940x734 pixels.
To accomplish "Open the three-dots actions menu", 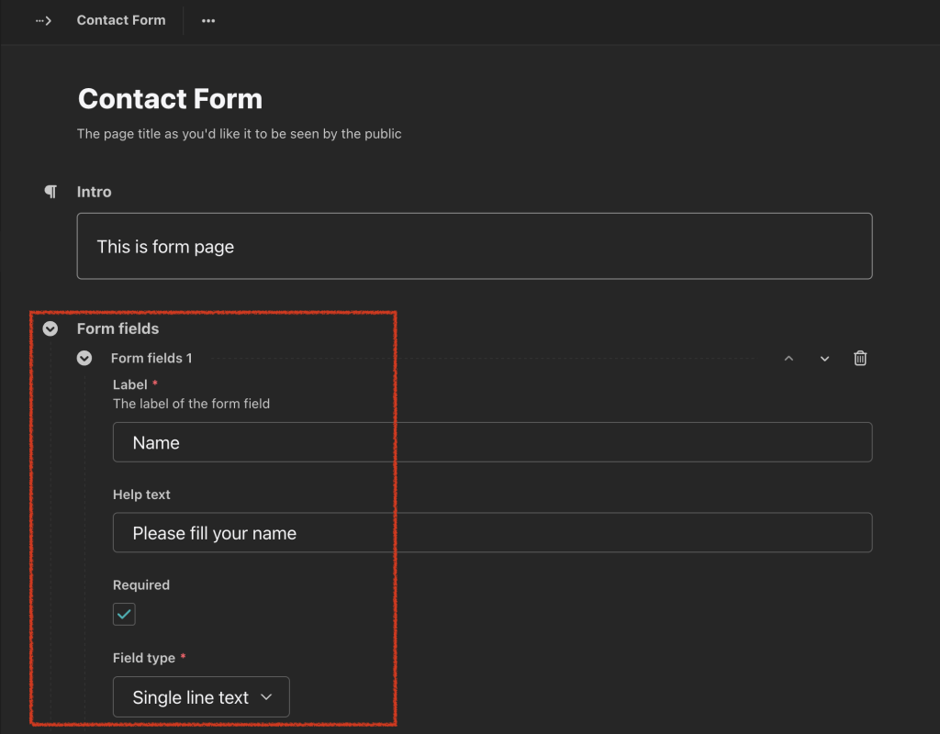I will [x=208, y=20].
